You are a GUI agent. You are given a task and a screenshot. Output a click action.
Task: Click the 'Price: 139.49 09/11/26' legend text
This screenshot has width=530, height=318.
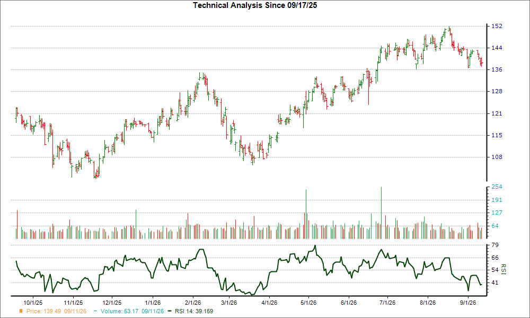tap(57, 311)
